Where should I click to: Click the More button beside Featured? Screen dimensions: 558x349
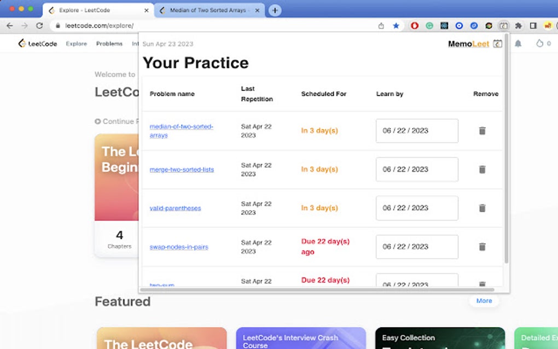(484, 301)
